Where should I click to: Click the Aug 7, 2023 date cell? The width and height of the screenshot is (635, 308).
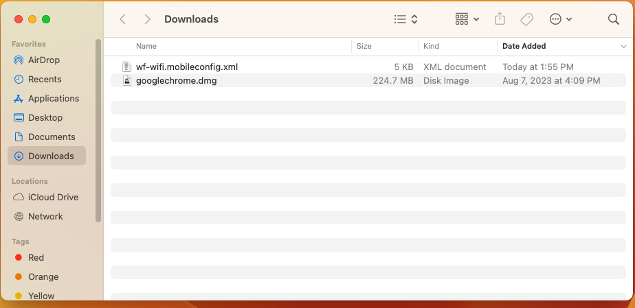coord(551,81)
